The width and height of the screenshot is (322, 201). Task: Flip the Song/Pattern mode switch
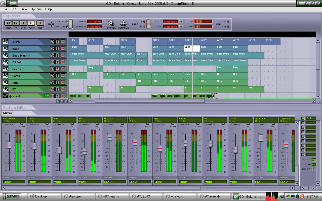point(71,24)
